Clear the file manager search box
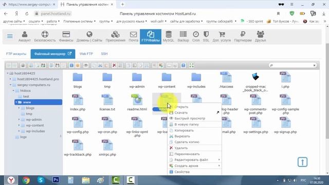The image size is (329, 185). click(x=314, y=65)
